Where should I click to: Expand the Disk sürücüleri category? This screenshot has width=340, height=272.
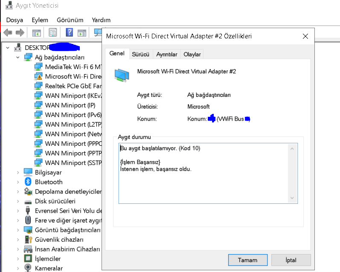click(x=18, y=201)
